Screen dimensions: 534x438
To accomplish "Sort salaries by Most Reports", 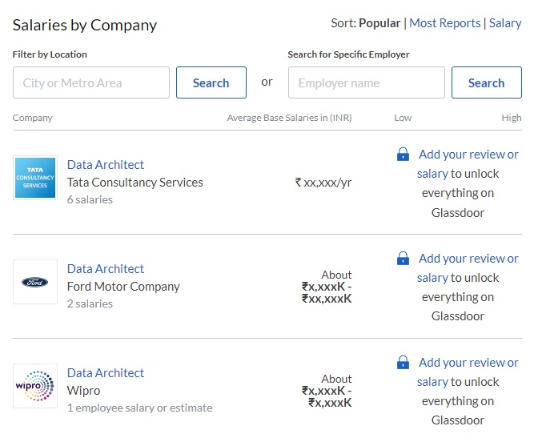I will pyautogui.click(x=444, y=23).
